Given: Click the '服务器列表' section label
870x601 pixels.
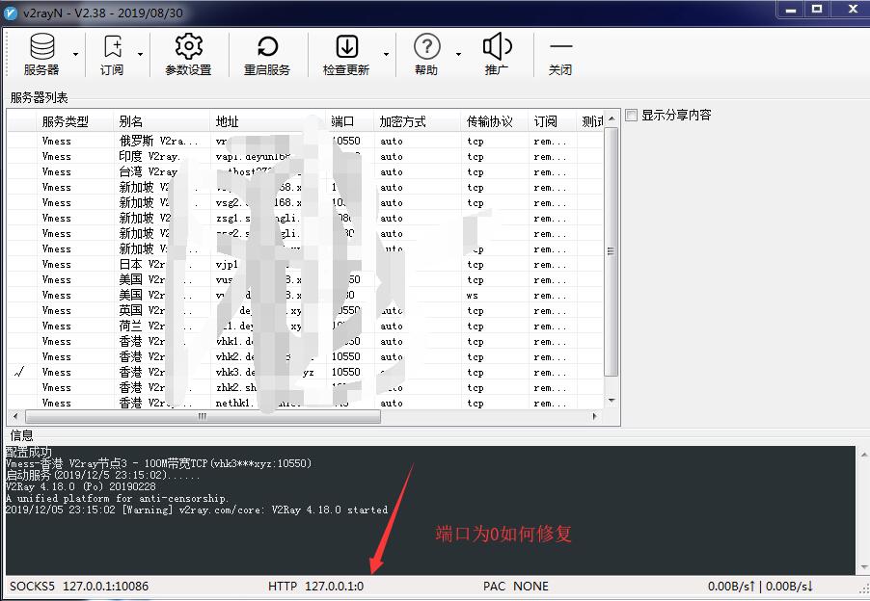Looking at the screenshot, I should [x=39, y=98].
